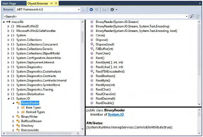The width and height of the screenshot is (203, 137).
Task: Click the method icon beside ReadBoolean()
Action: pyautogui.click(x=92, y=76)
